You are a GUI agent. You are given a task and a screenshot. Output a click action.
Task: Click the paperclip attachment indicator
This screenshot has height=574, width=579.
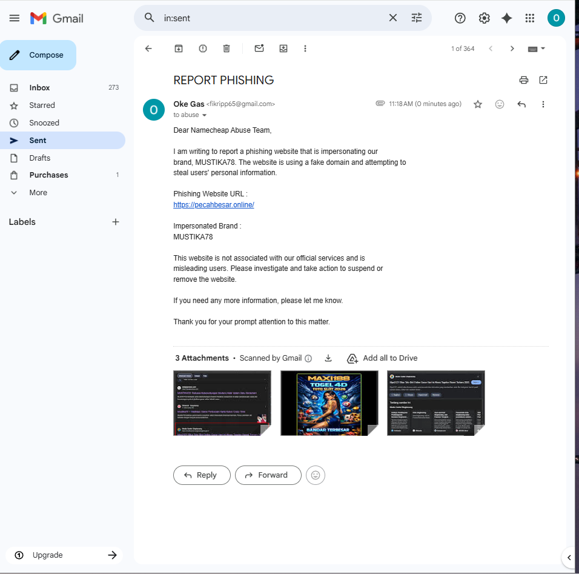point(380,103)
